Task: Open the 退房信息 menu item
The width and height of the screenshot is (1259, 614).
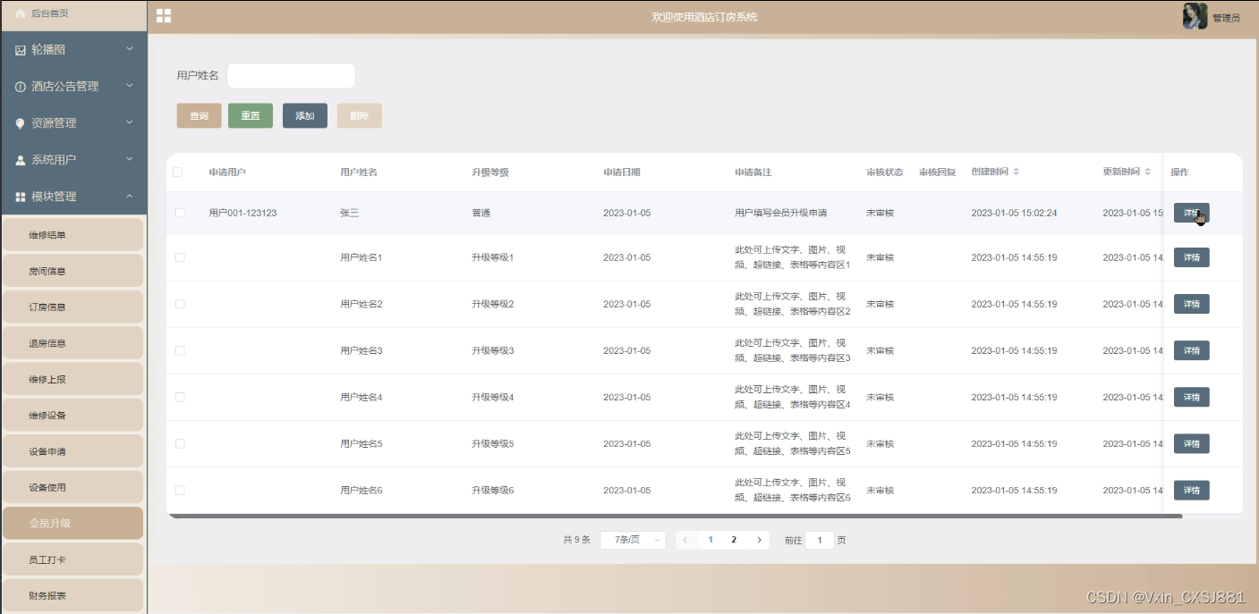Action: tap(73, 343)
